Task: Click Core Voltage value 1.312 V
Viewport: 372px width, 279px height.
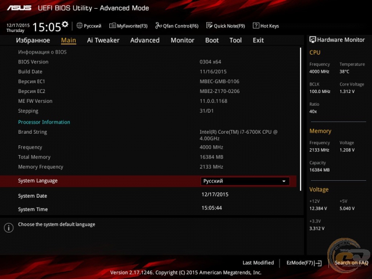Action: point(347,92)
